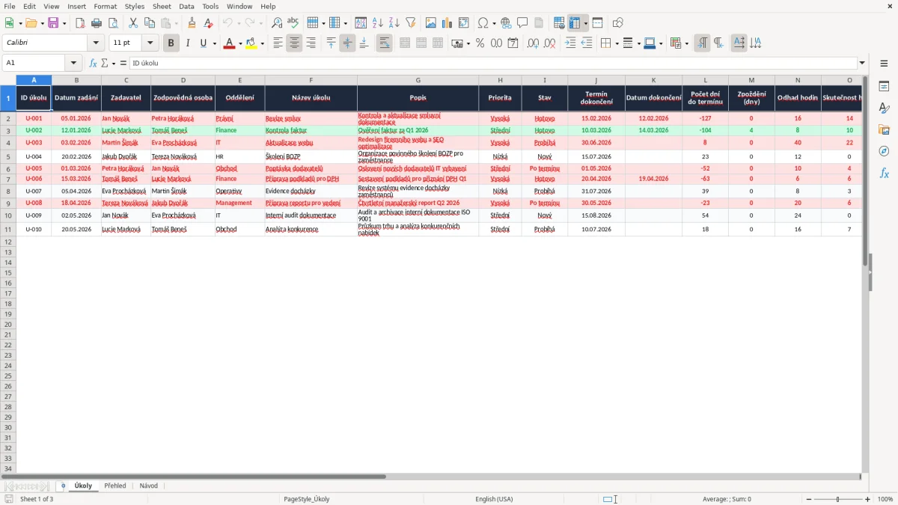The width and height of the screenshot is (898, 505).
Task: Toggle Print Preview icon
Action: point(113,23)
